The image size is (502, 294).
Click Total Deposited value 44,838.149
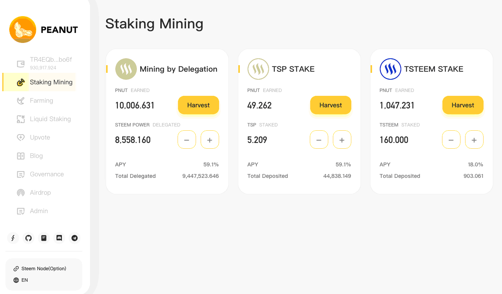tap(337, 176)
